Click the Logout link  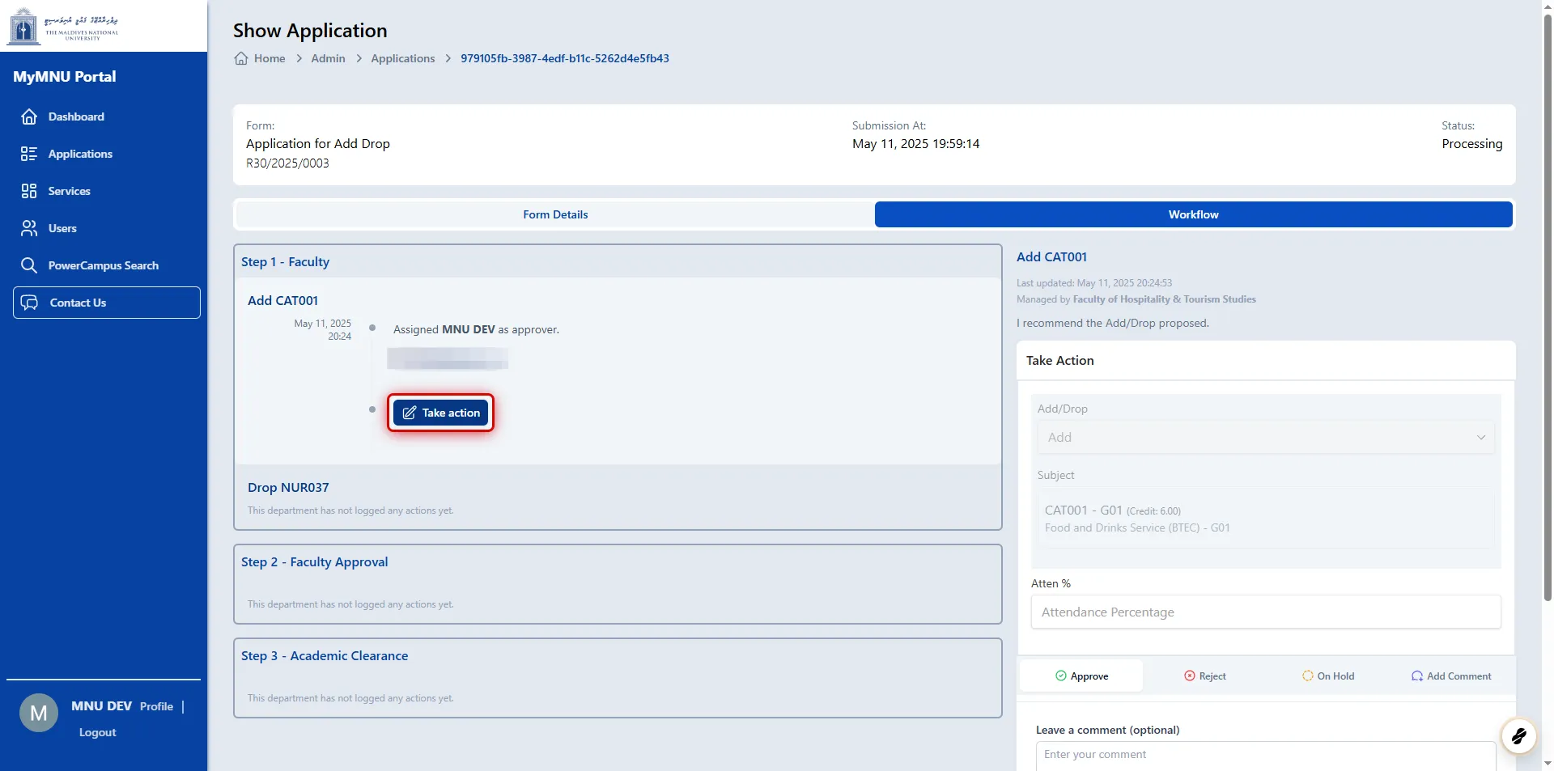tap(97, 732)
